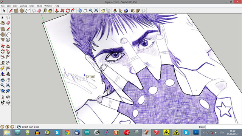The image size is (242, 136).
Task: Pick the Paint Bucket in the side palette
Action: [x=3, y=23]
